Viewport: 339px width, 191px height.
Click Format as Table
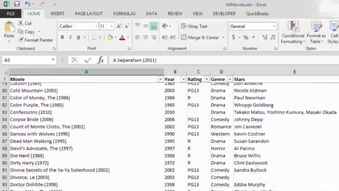[316, 32]
